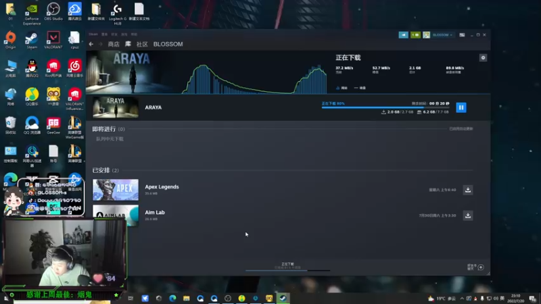Open the Aim Lab thumbnail

pyautogui.click(x=116, y=216)
